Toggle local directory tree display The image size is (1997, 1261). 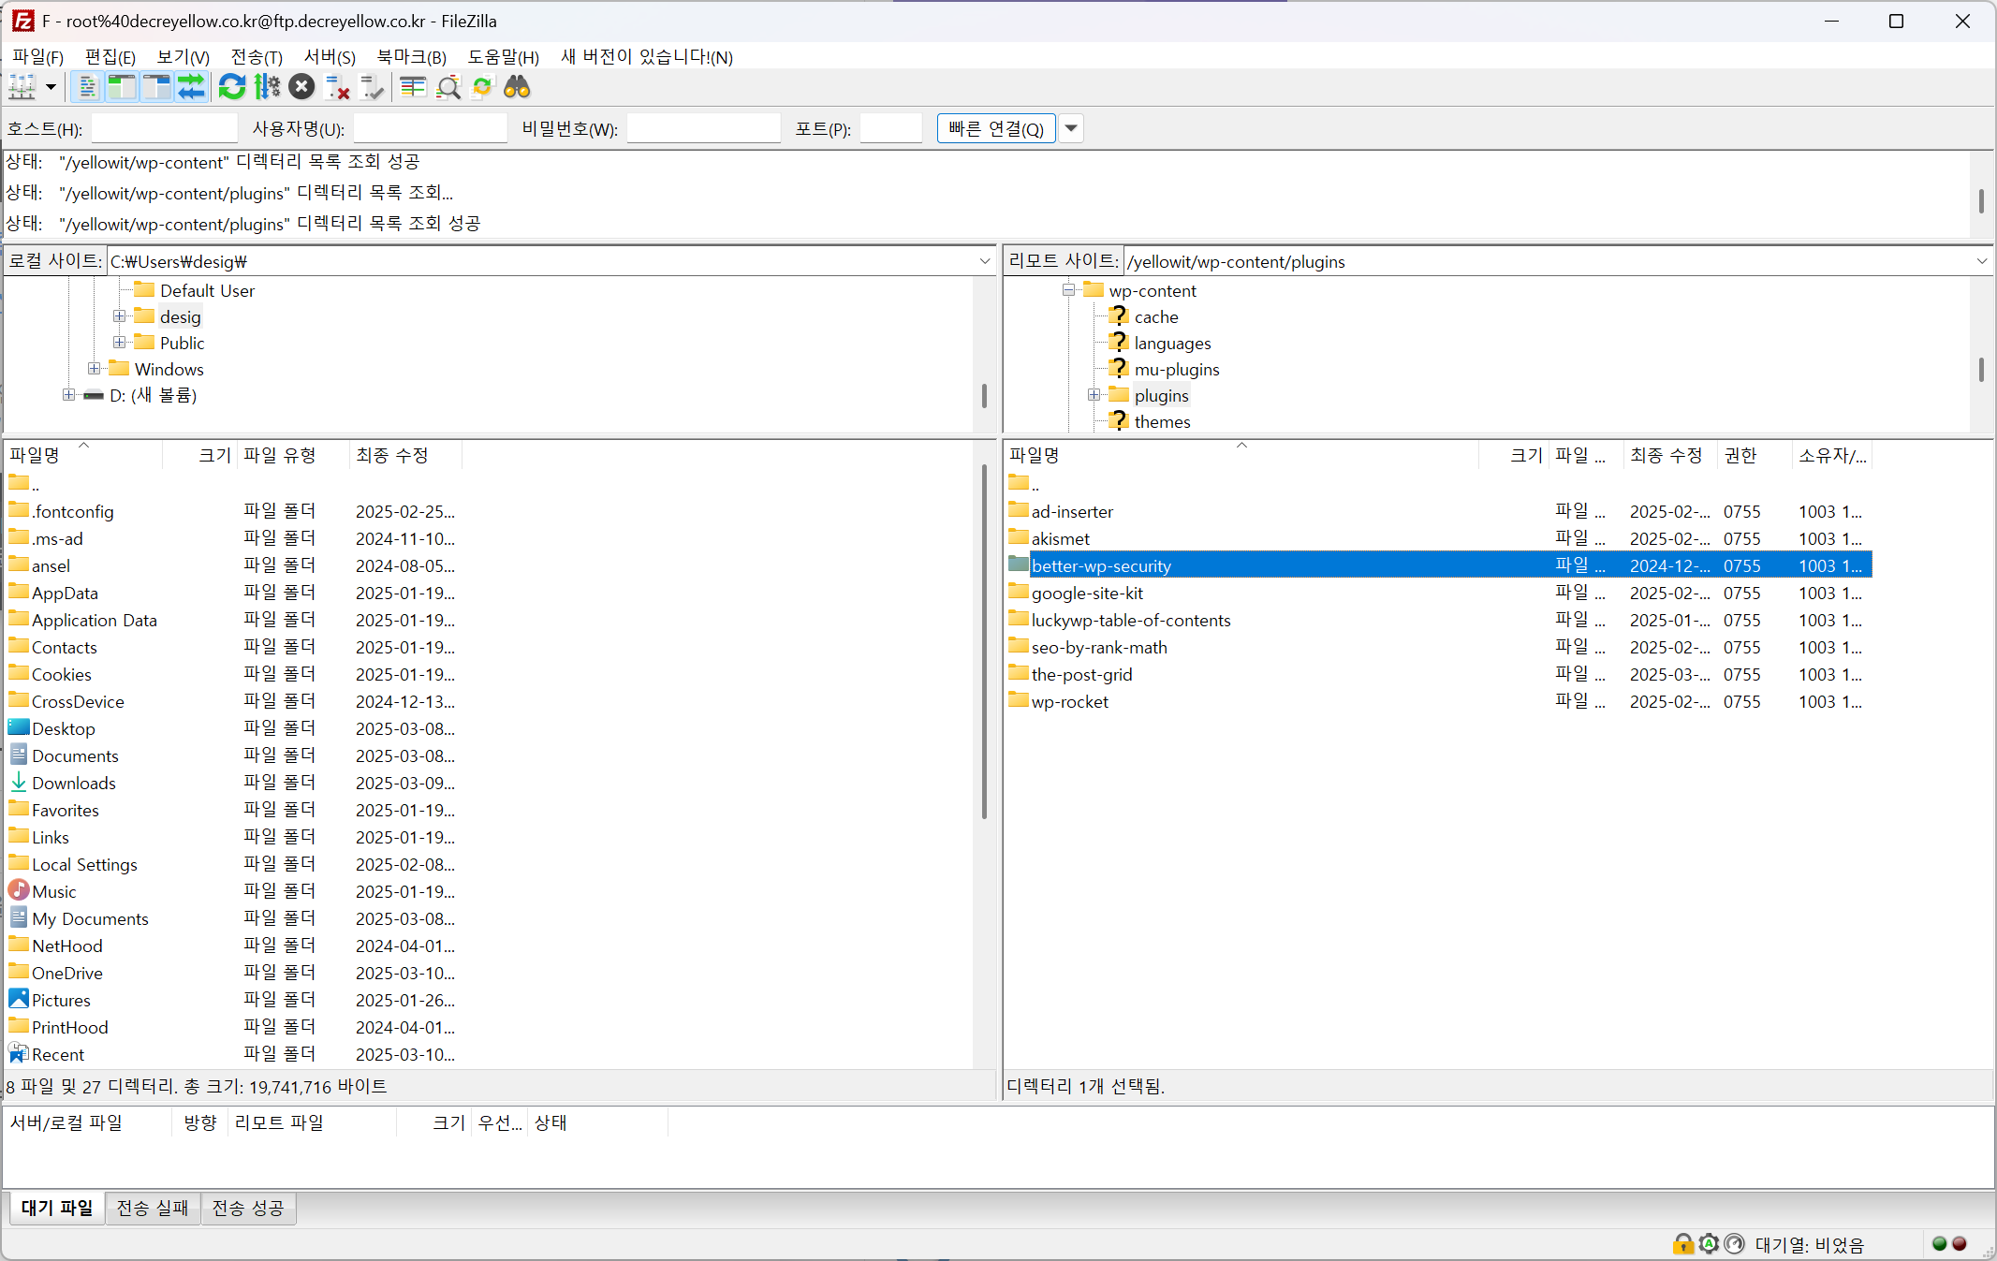[x=122, y=87]
